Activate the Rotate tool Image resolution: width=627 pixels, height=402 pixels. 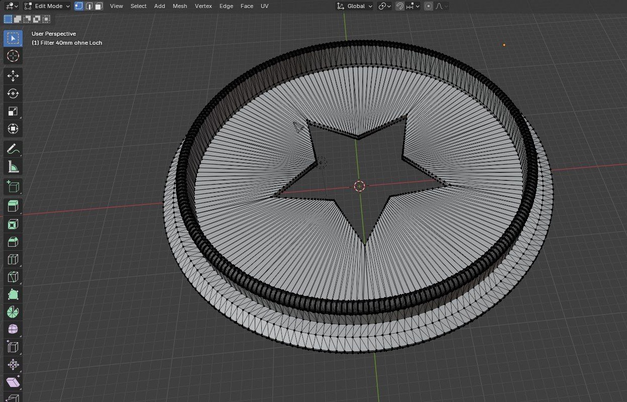point(13,93)
